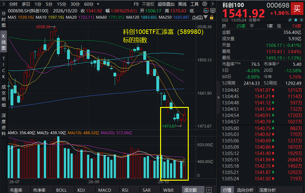Select the 1分 chart period

pyautogui.click(x=38, y=4)
